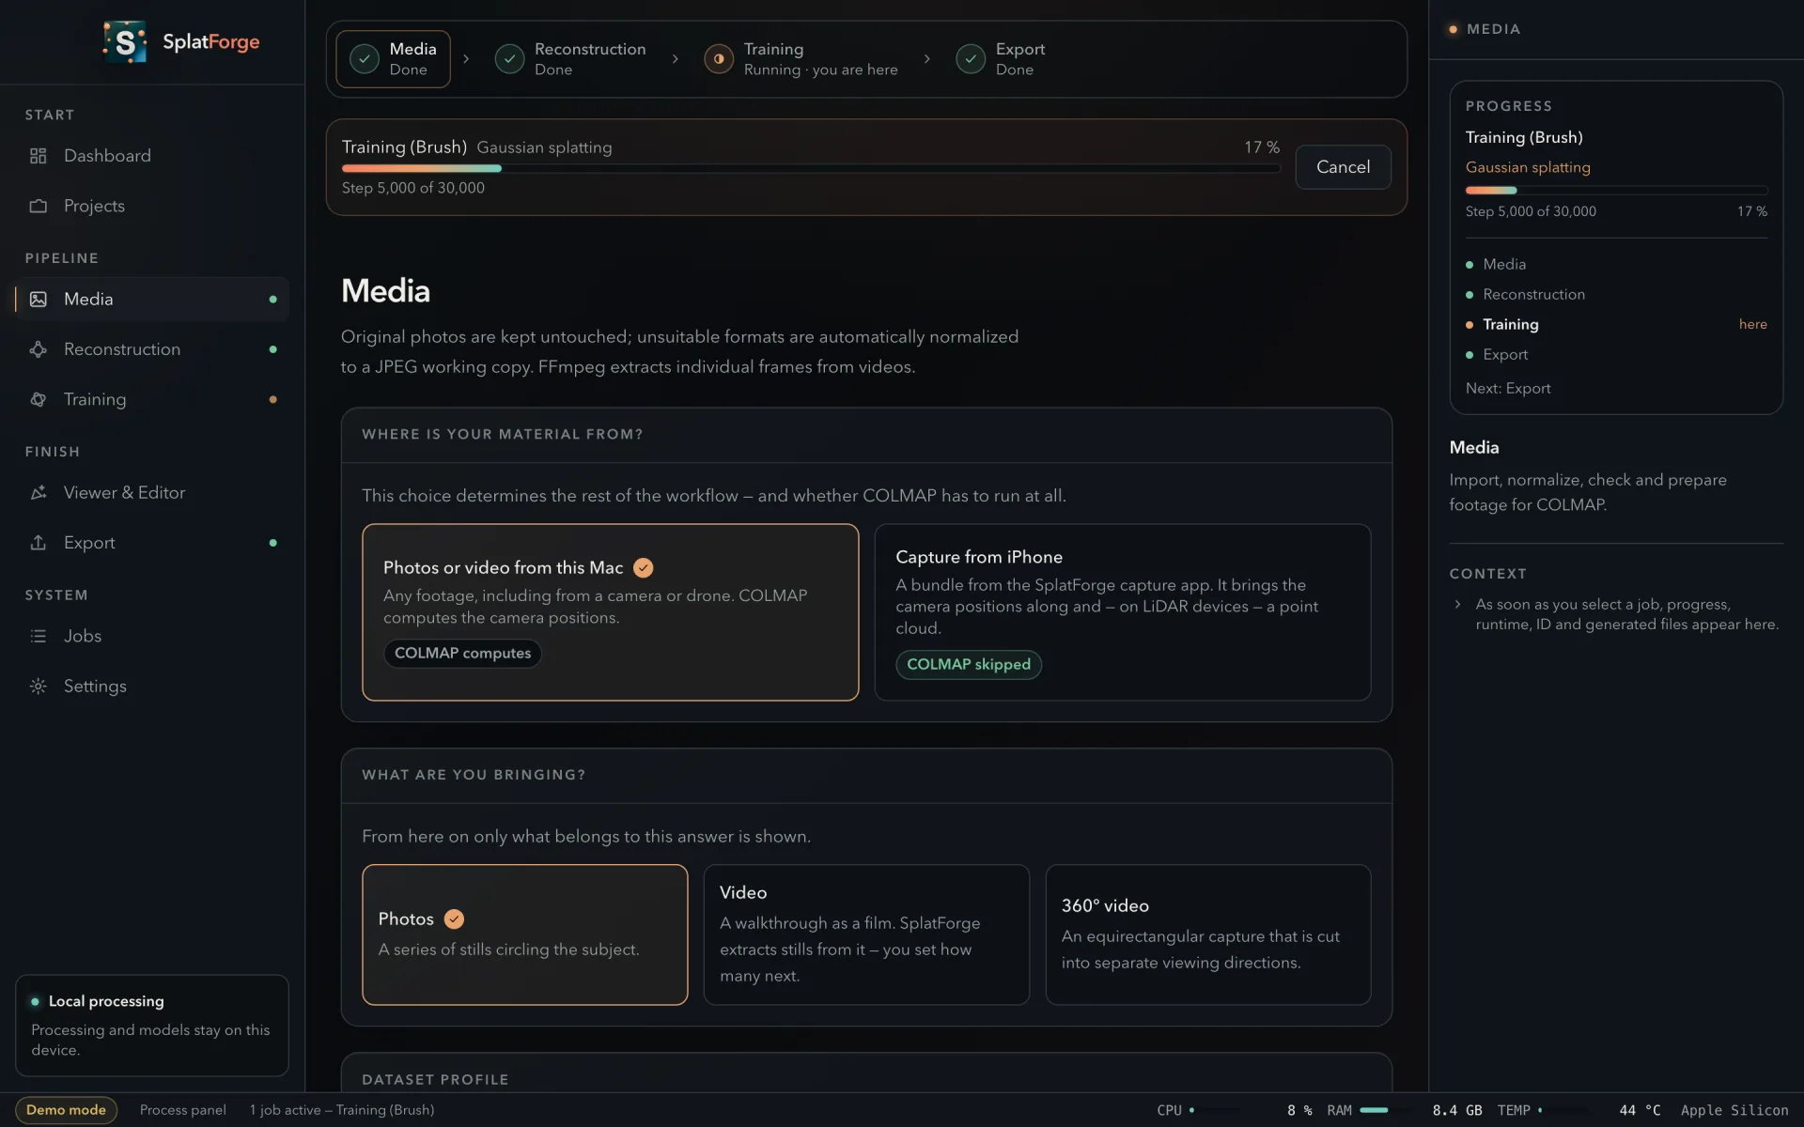Click the orange status dot on Training row
The height and width of the screenshot is (1127, 1804).
tap(273, 399)
